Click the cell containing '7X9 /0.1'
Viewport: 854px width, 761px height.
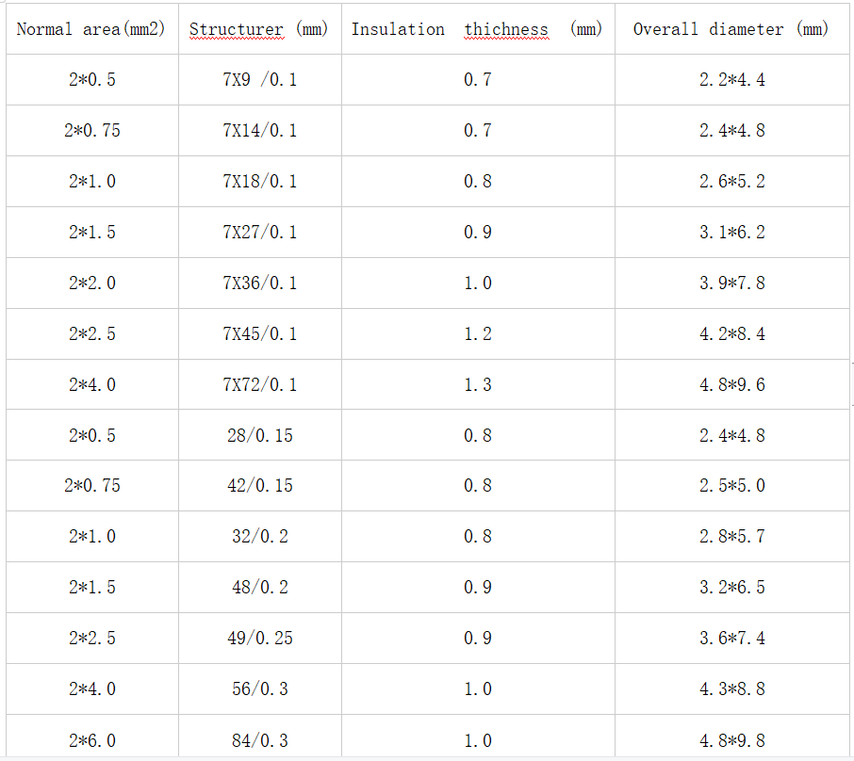(260, 79)
